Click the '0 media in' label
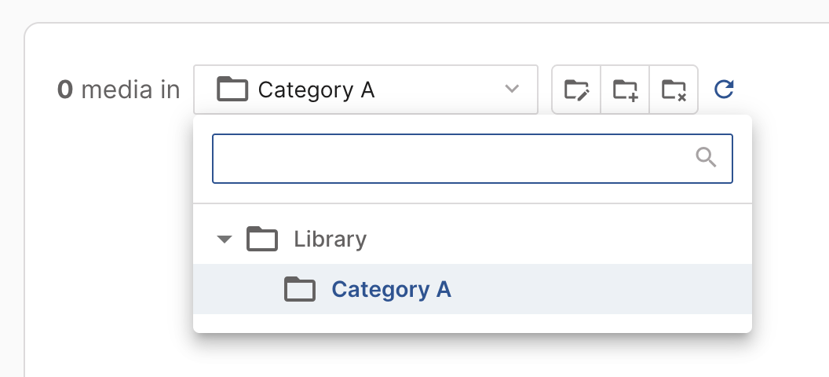The height and width of the screenshot is (377, 829). (x=119, y=90)
